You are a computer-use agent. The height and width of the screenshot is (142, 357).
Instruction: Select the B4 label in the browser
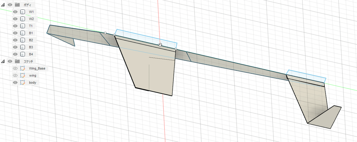[31, 54]
